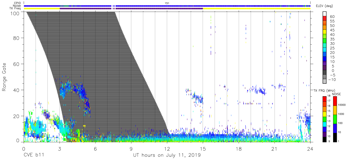Click the 'TX Freq' row label
Viewport: 349px width, 161px height.
coord(15,9)
